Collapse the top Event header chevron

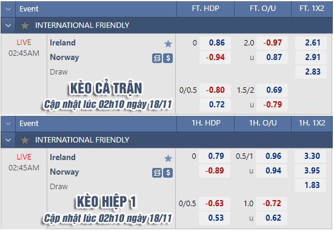(8, 9)
